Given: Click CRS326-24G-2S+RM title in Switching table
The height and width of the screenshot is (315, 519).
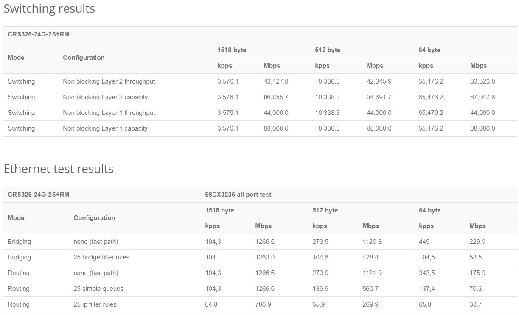Looking at the screenshot, I should pos(39,34).
